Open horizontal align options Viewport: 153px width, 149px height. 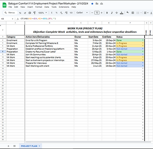pyautogui.click(x=146, y=13)
